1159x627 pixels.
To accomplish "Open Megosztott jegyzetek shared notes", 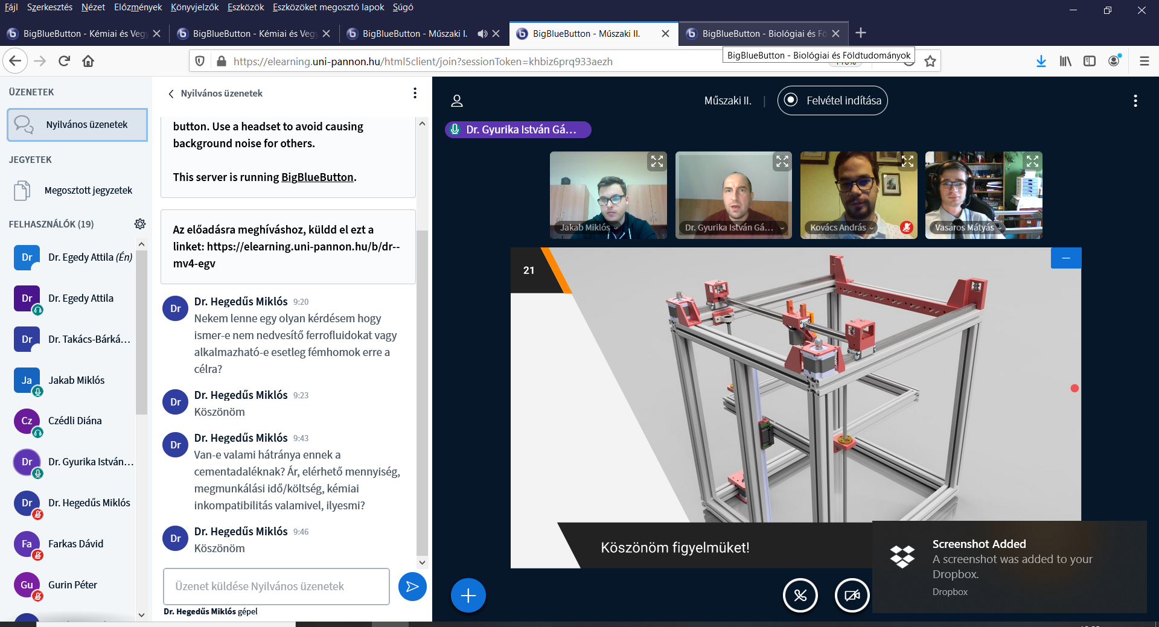I will point(88,191).
